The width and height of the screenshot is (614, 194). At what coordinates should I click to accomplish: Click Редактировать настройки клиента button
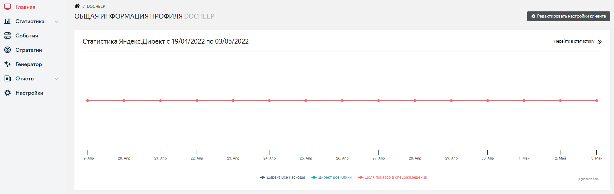(x=568, y=16)
